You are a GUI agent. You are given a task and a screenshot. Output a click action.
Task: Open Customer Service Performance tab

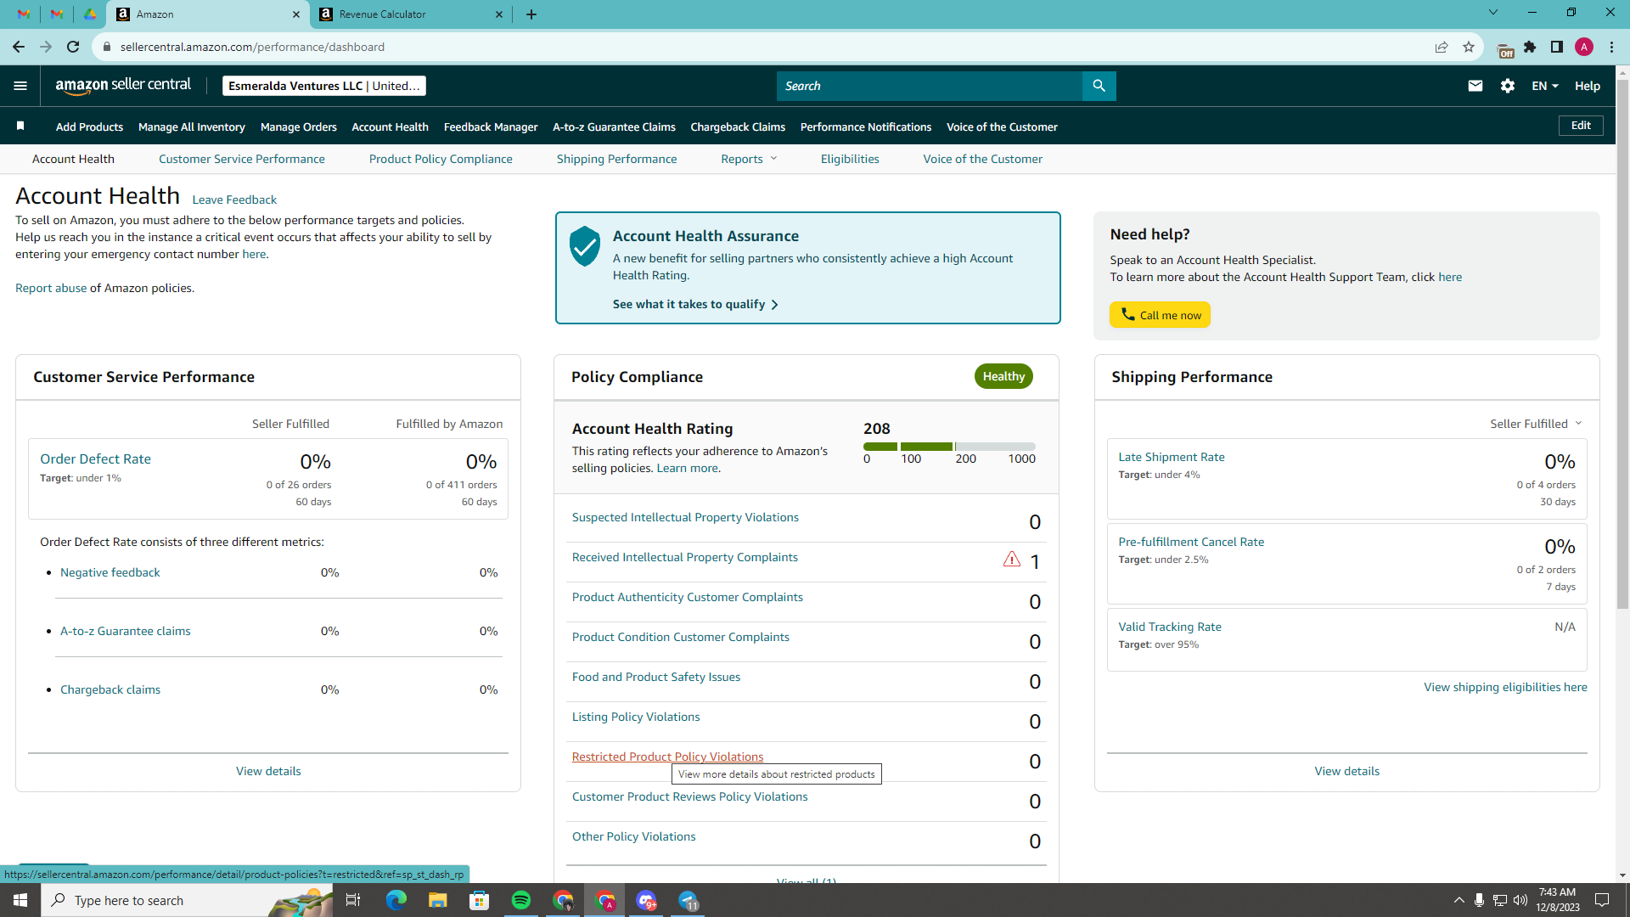242,159
